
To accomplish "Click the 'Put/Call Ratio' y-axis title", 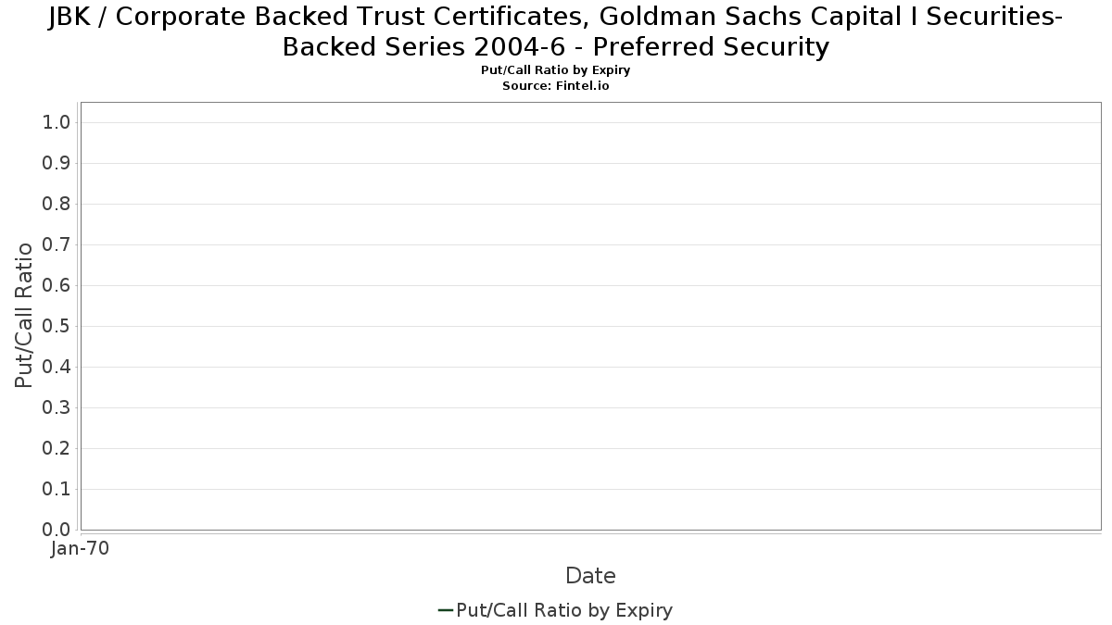I will (24, 315).
